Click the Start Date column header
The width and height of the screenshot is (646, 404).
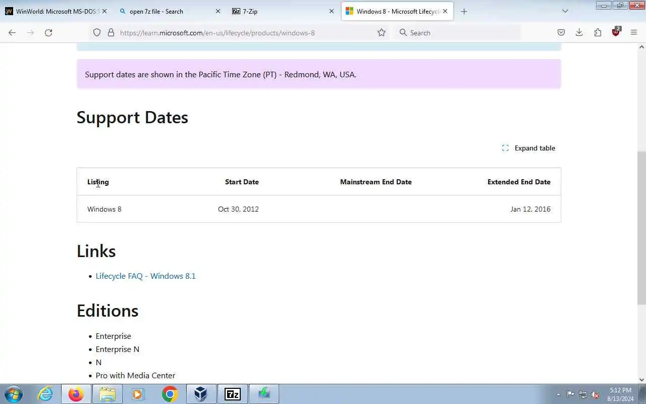point(242,182)
